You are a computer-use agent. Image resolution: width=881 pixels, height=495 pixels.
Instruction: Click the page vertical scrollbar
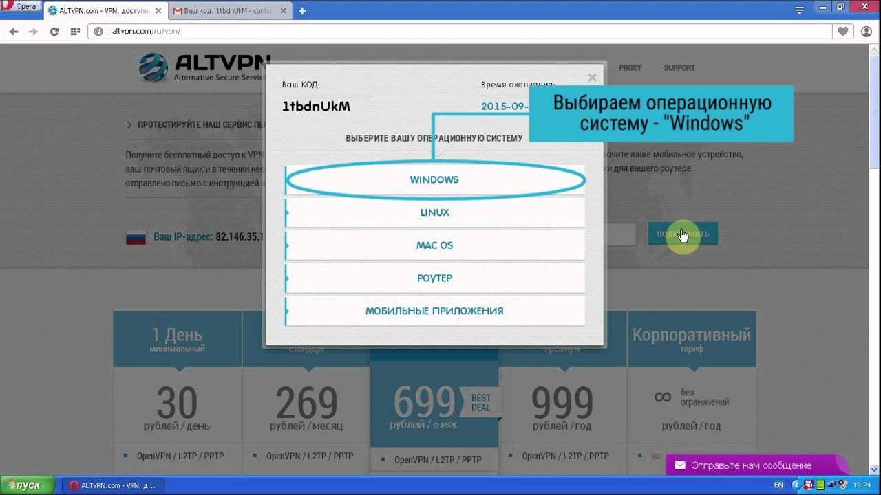coord(875,260)
